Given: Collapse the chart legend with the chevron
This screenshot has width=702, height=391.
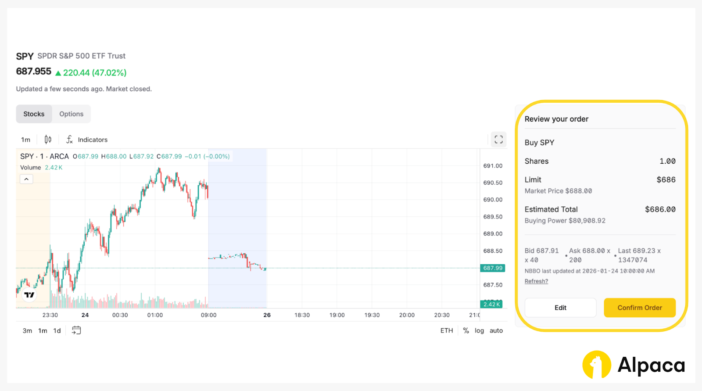Looking at the screenshot, I should (26, 179).
